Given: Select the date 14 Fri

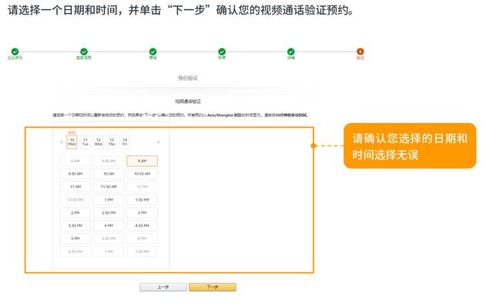Looking at the screenshot, I should [125, 142].
